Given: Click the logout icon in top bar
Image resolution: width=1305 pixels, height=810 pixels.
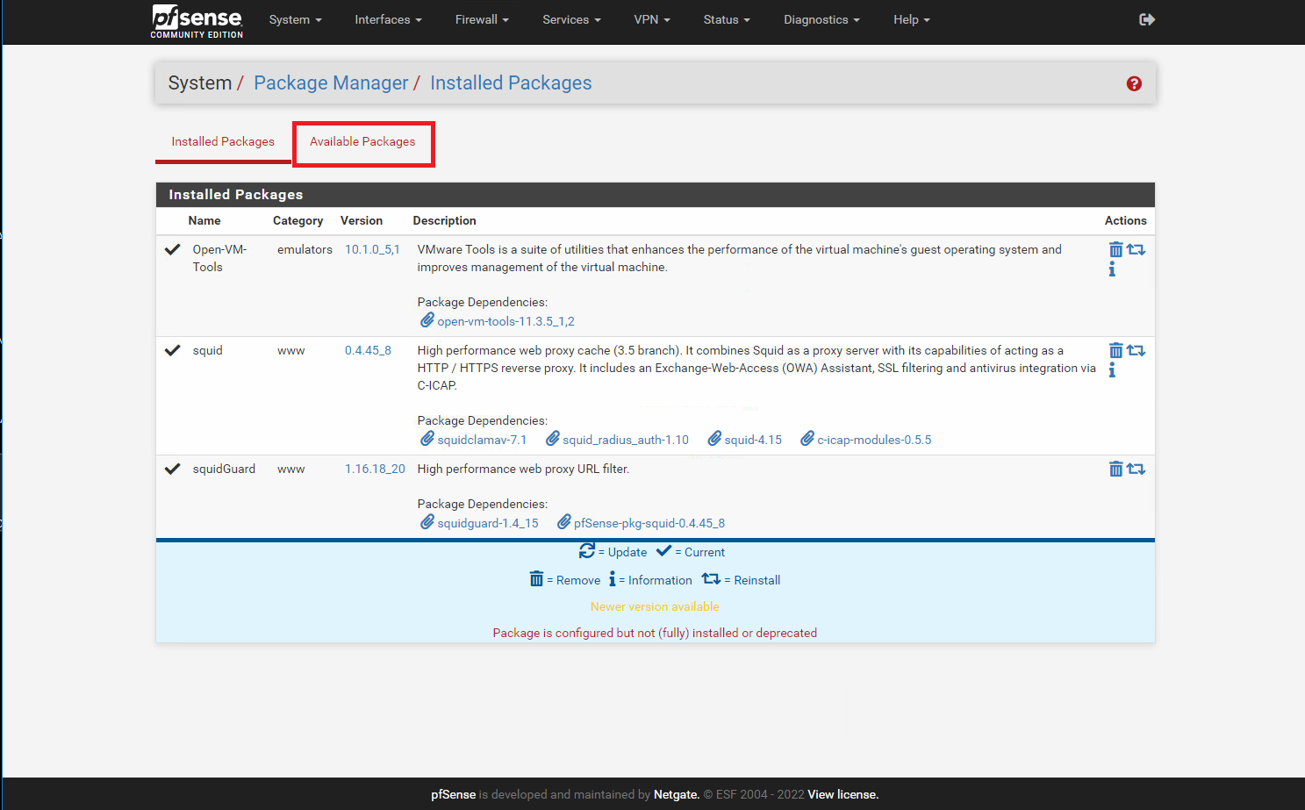Looking at the screenshot, I should pyautogui.click(x=1147, y=19).
